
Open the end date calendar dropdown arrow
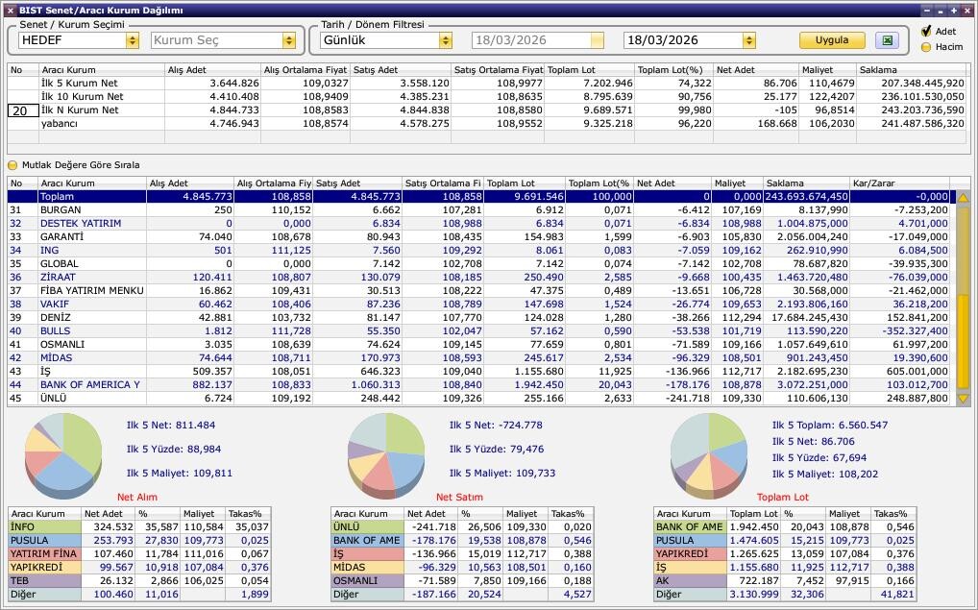[749, 40]
